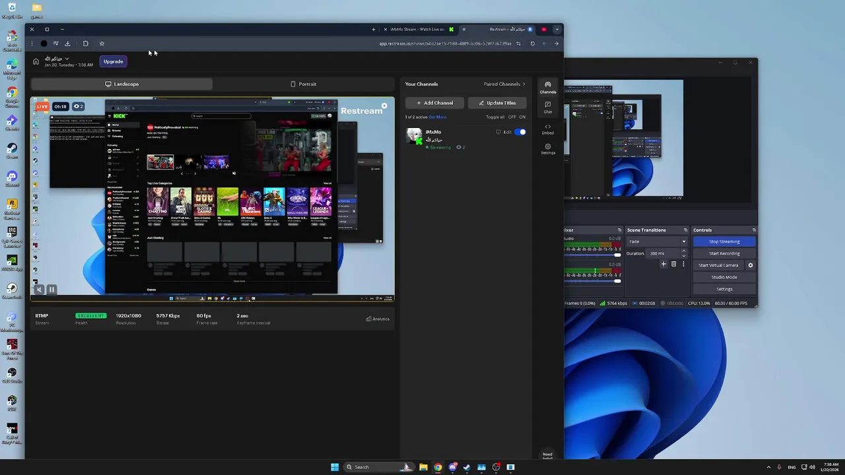Screen dimensions: 845x475
Task: Open the Fade transition dropdown in OBS
Action: (x=658, y=241)
